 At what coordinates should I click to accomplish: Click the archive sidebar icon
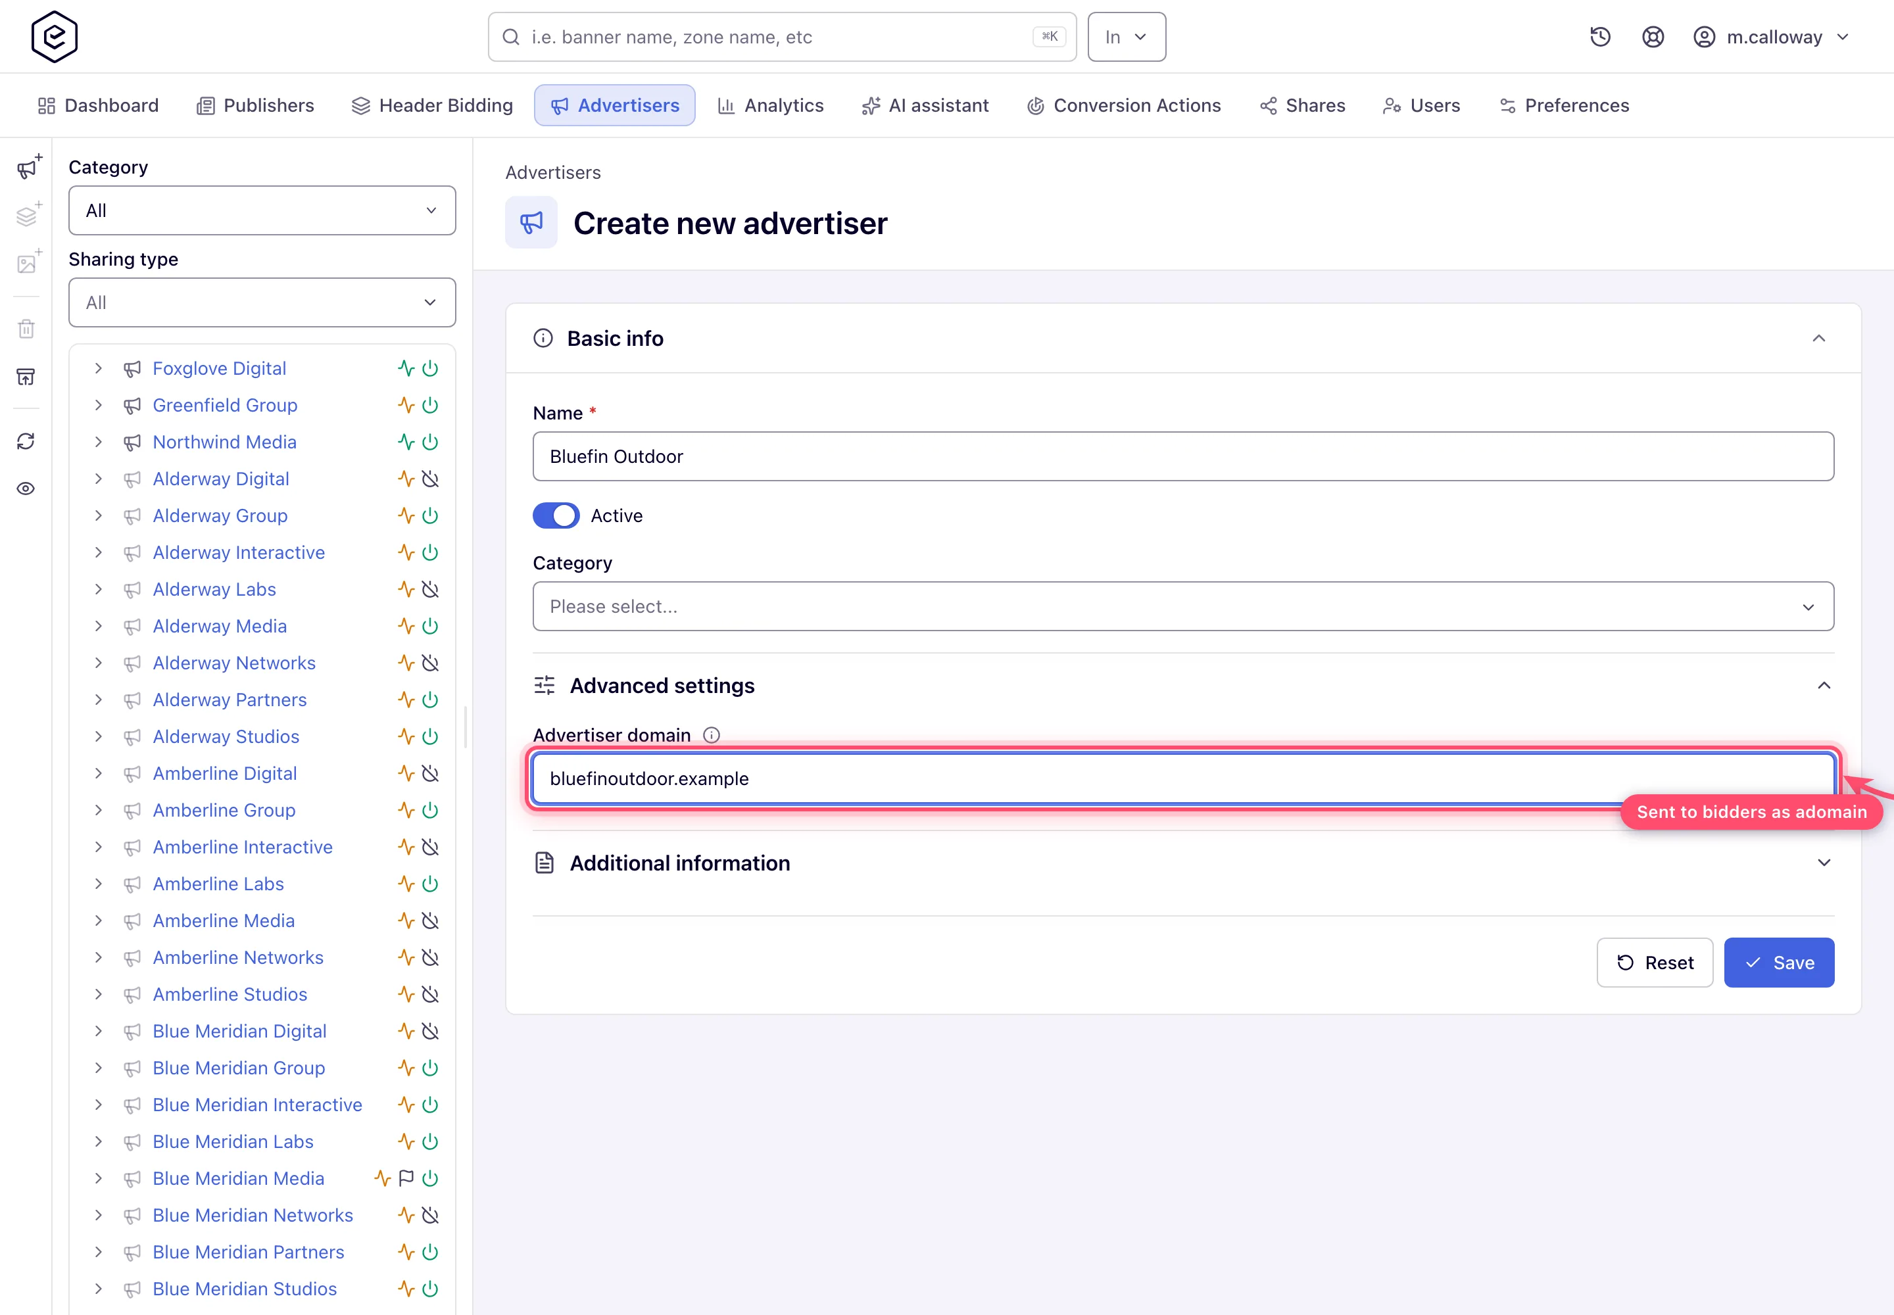coord(26,377)
